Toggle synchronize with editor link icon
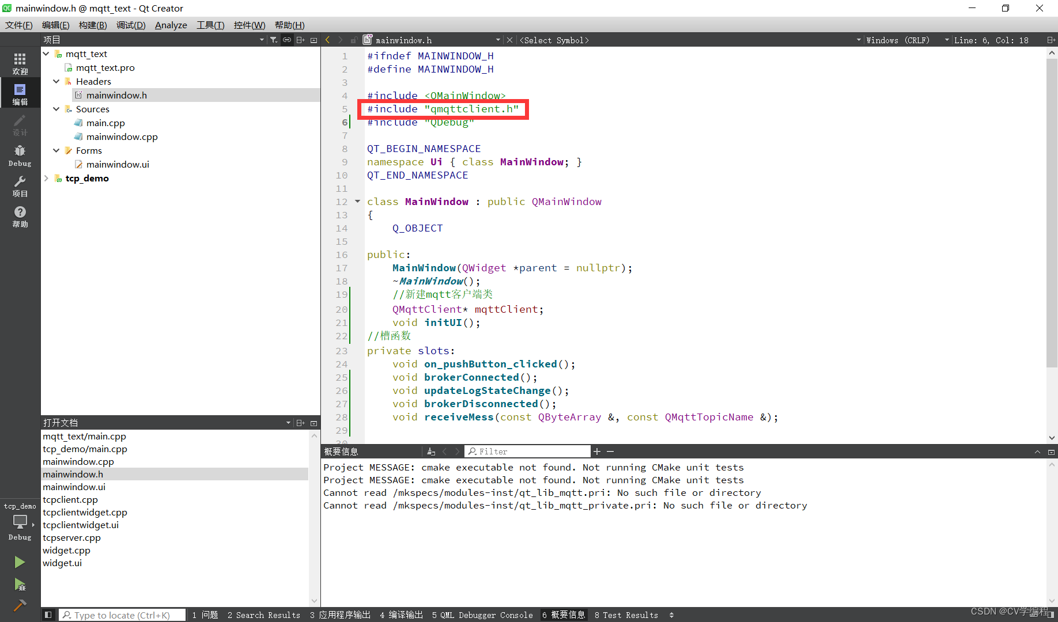This screenshot has height=622, width=1058. tap(286, 40)
